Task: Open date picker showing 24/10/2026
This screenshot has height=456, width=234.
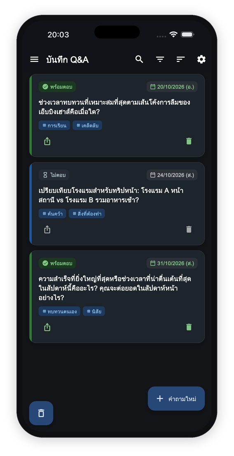Action: pos(172,175)
